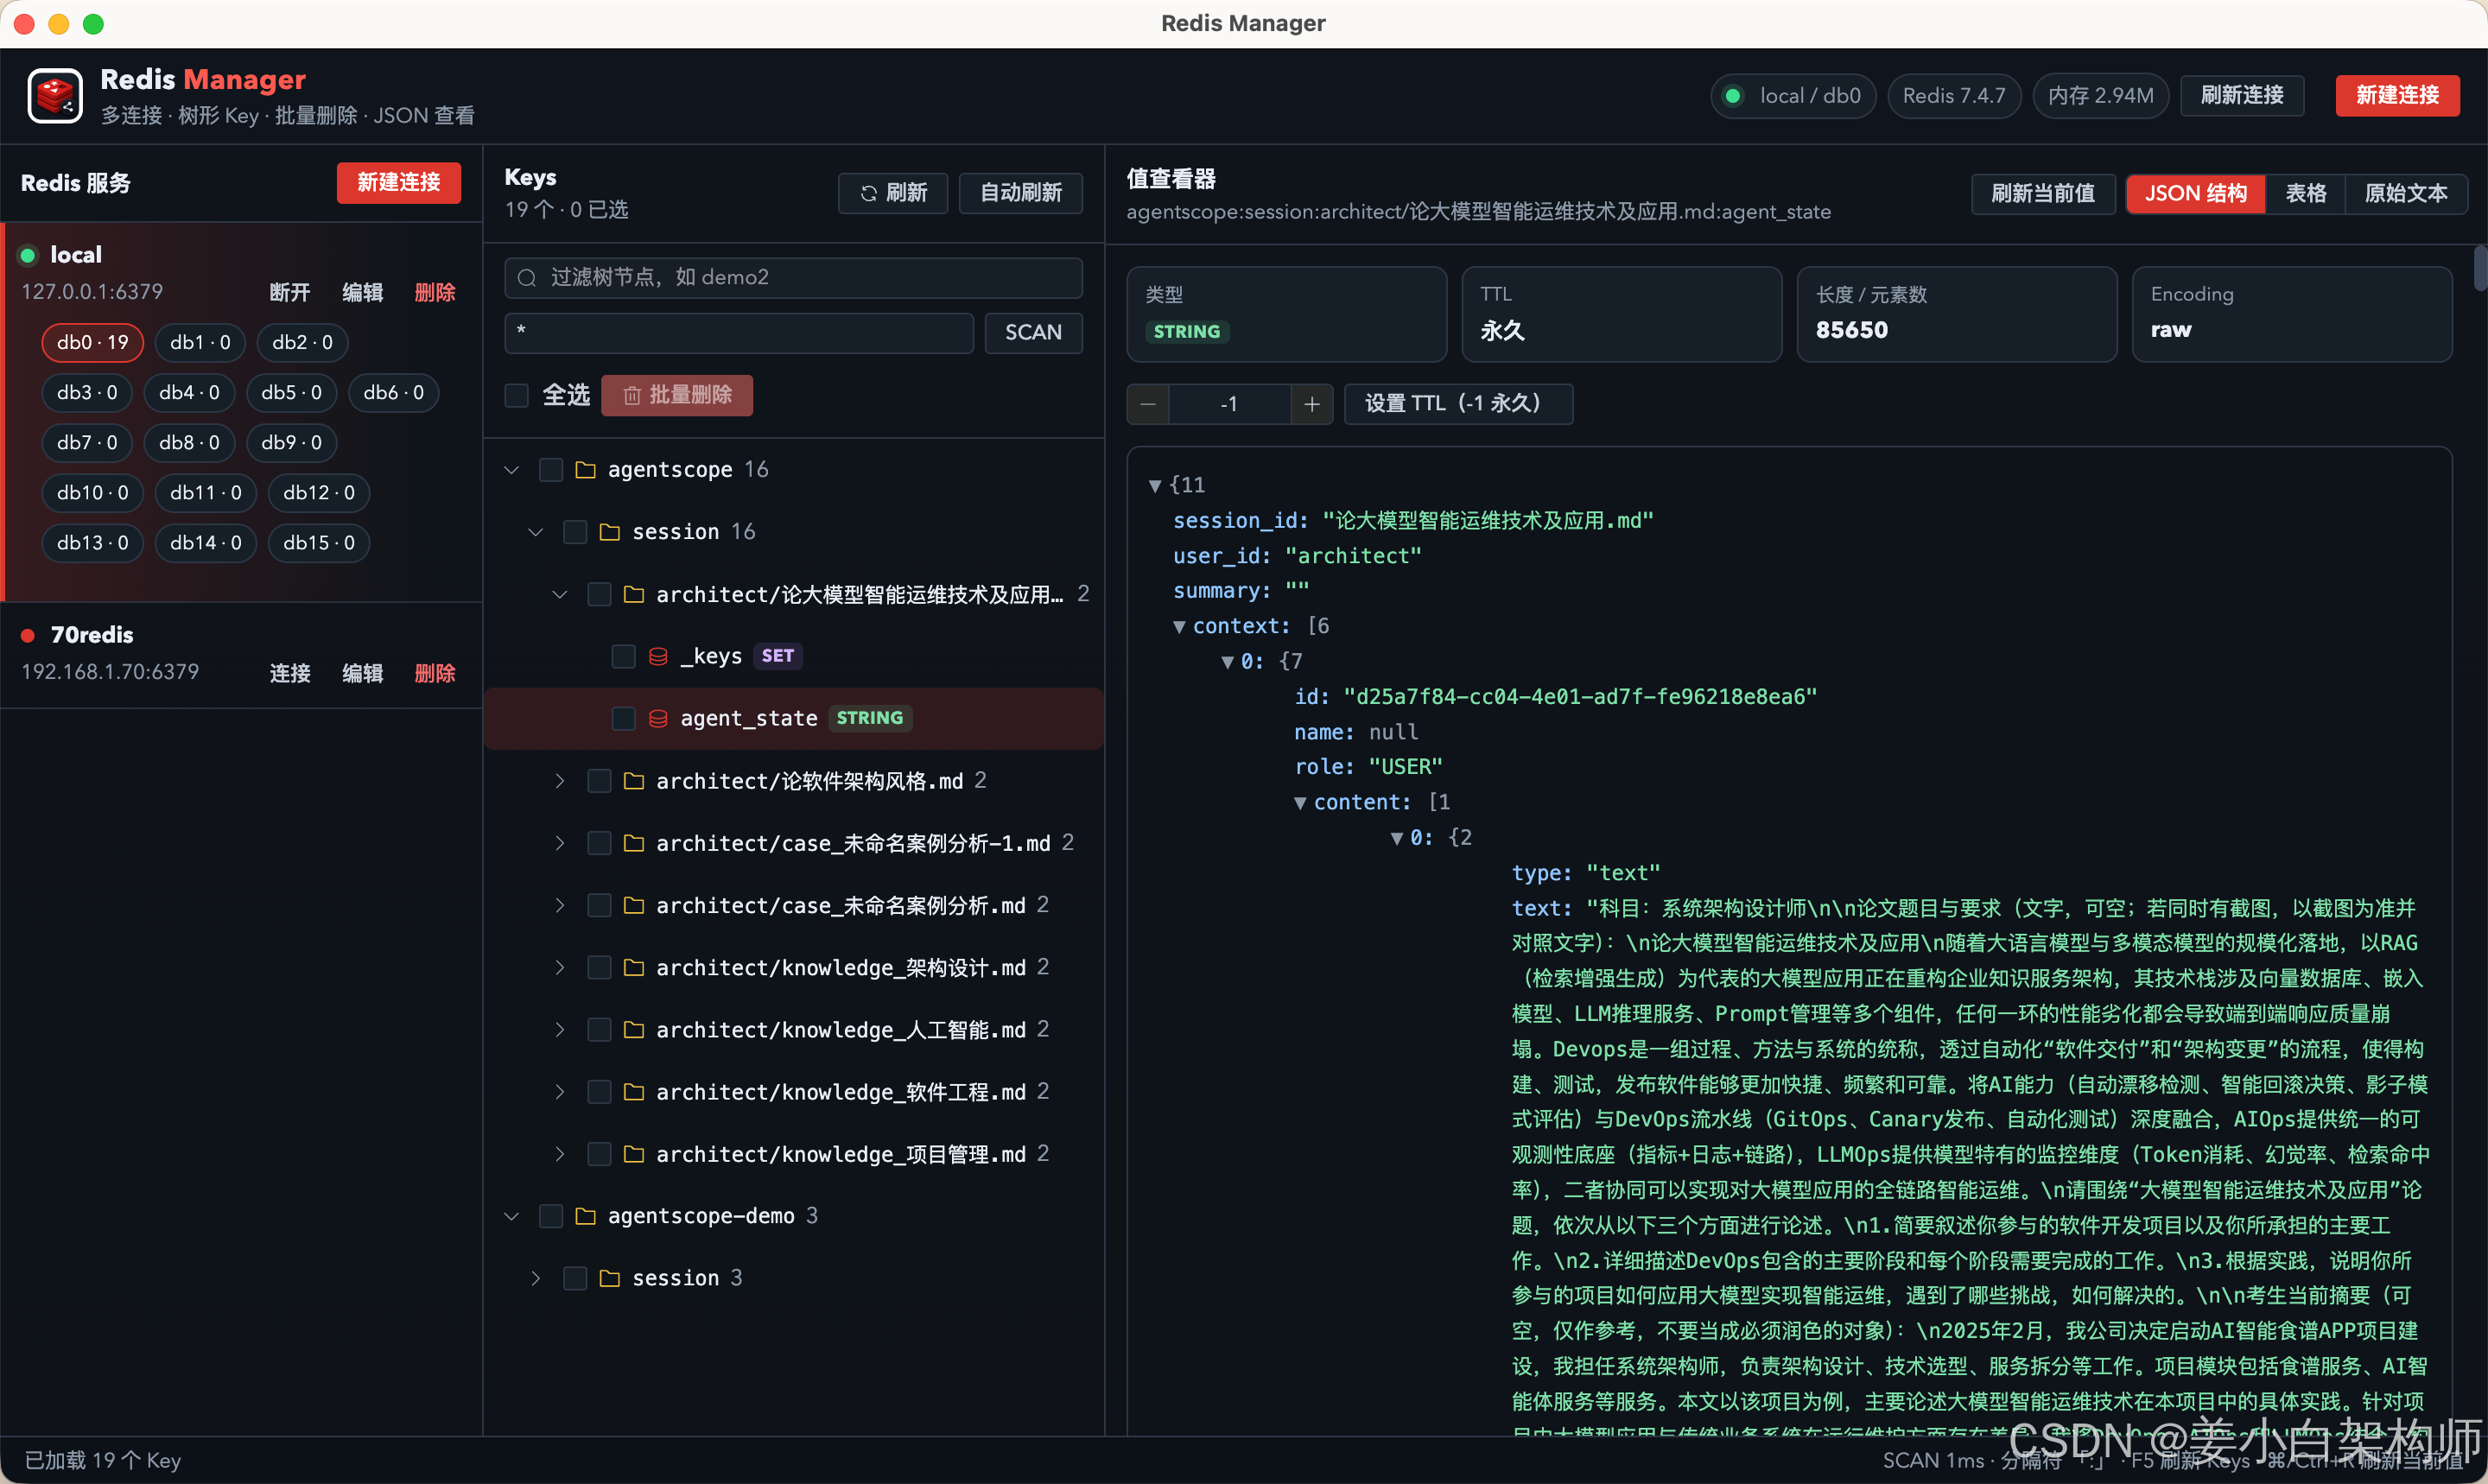Click the knowledge_软件工程.md folder icon
This screenshot has width=2488, height=1484.
point(634,1092)
